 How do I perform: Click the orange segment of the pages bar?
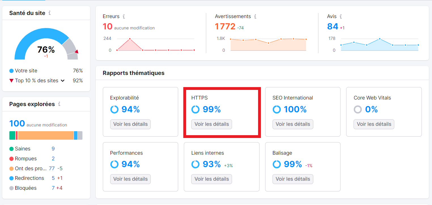(x=45, y=135)
